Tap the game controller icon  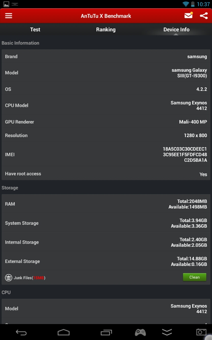point(140,332)
